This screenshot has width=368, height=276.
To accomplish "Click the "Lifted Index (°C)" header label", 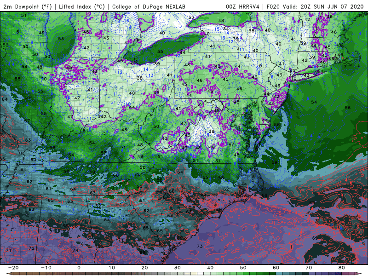I will click(82, 7).
